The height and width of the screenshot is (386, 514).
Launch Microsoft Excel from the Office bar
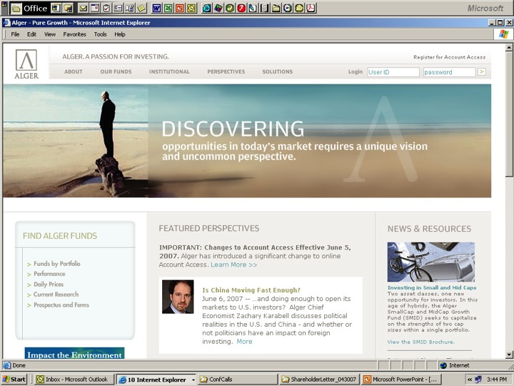168,8
